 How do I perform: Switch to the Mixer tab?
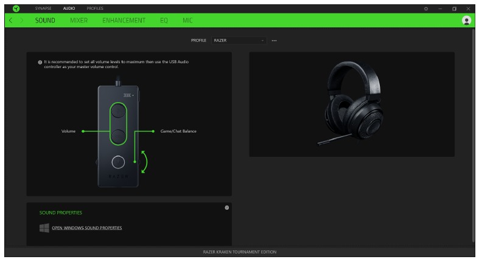pyautogui.click(x=79, y=21)
